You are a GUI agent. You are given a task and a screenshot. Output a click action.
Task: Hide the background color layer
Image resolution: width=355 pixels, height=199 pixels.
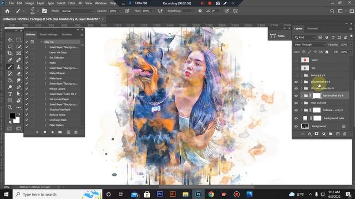click(296, 118)
